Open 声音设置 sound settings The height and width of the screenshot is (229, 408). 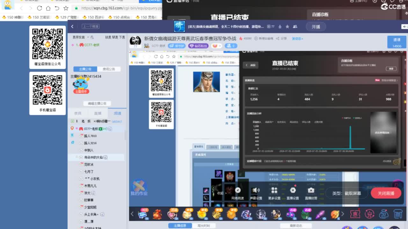(256, 193)
